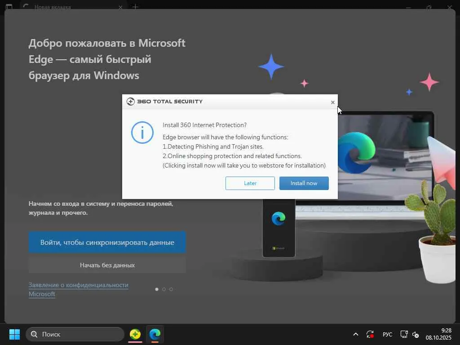This screenshot has height=345, width=460.
Task: Click the Edge logo on laptop illustration
Action: 356,153
